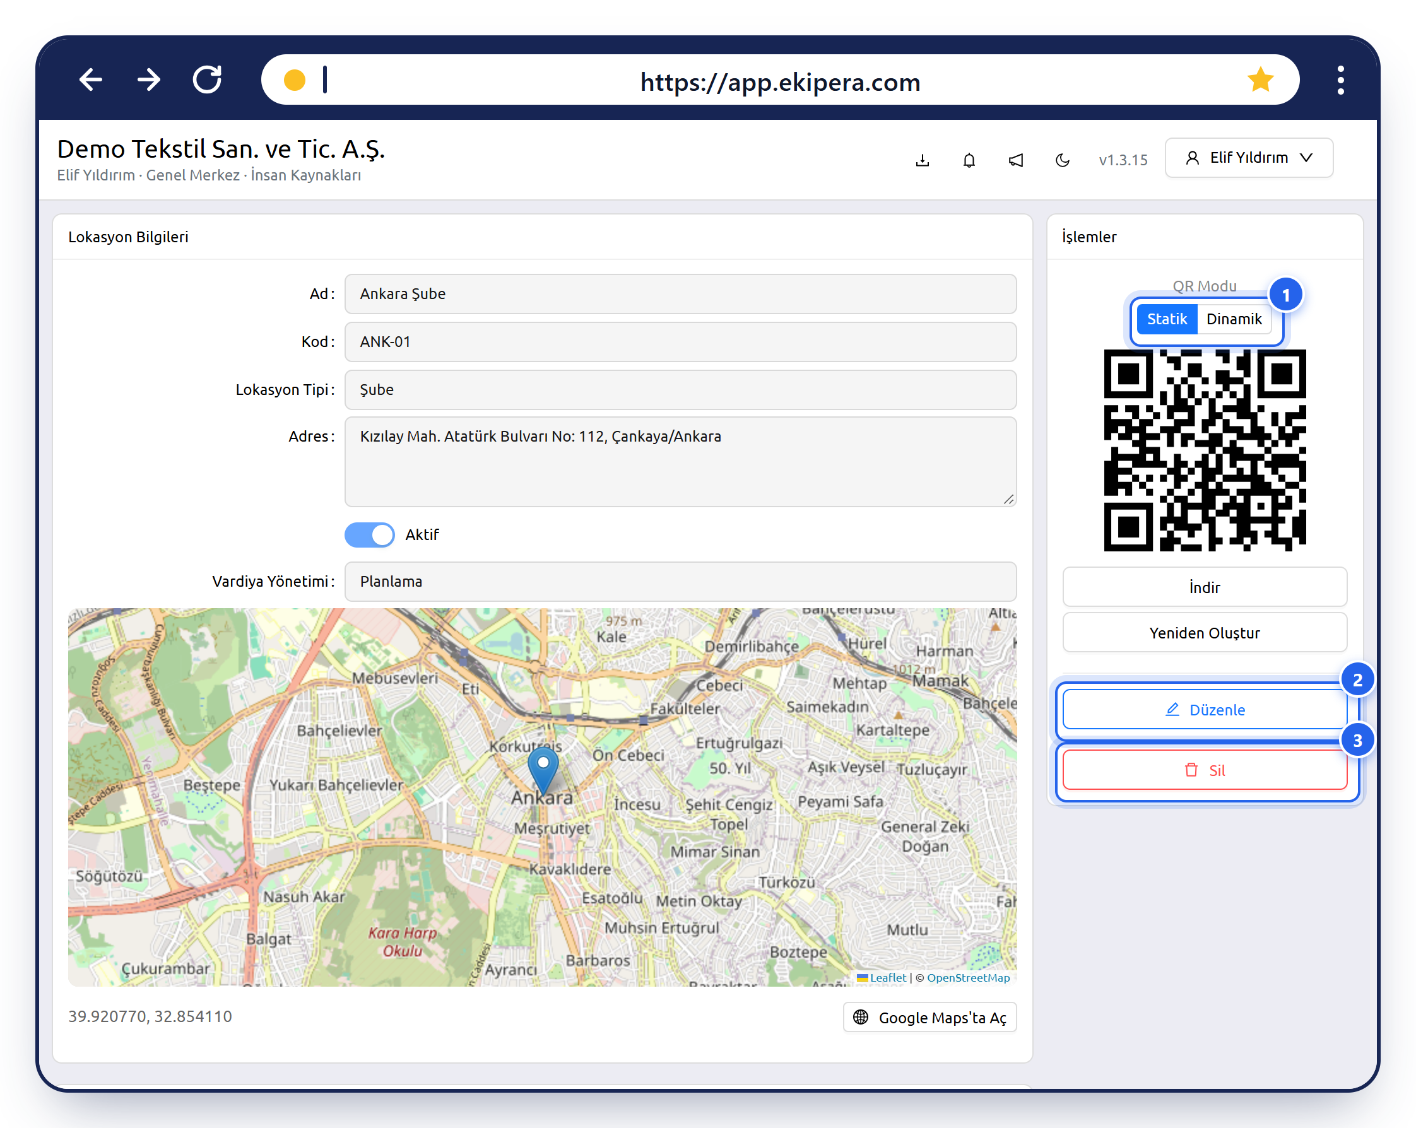Image resolution: width=1416 pixels, height=1128 pixels.
Task: Click the İndir button
Action: point(1204,587)
